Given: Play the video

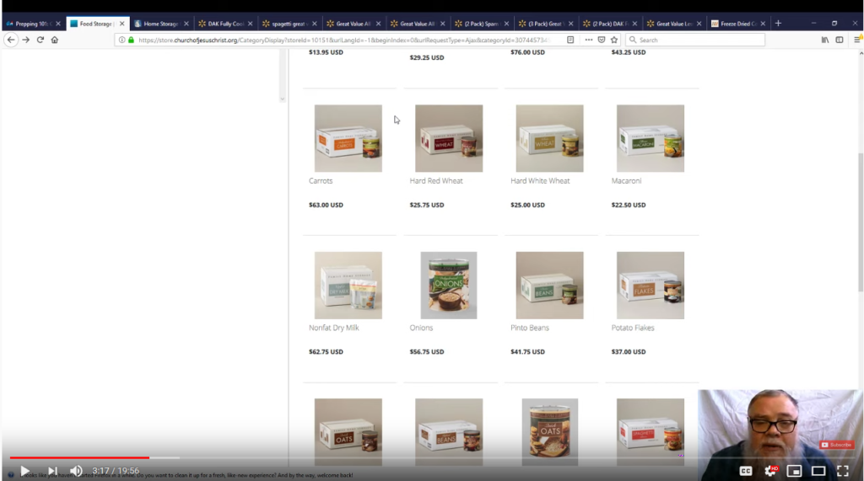Looking at the screenshot, I should tap(24, 471).
